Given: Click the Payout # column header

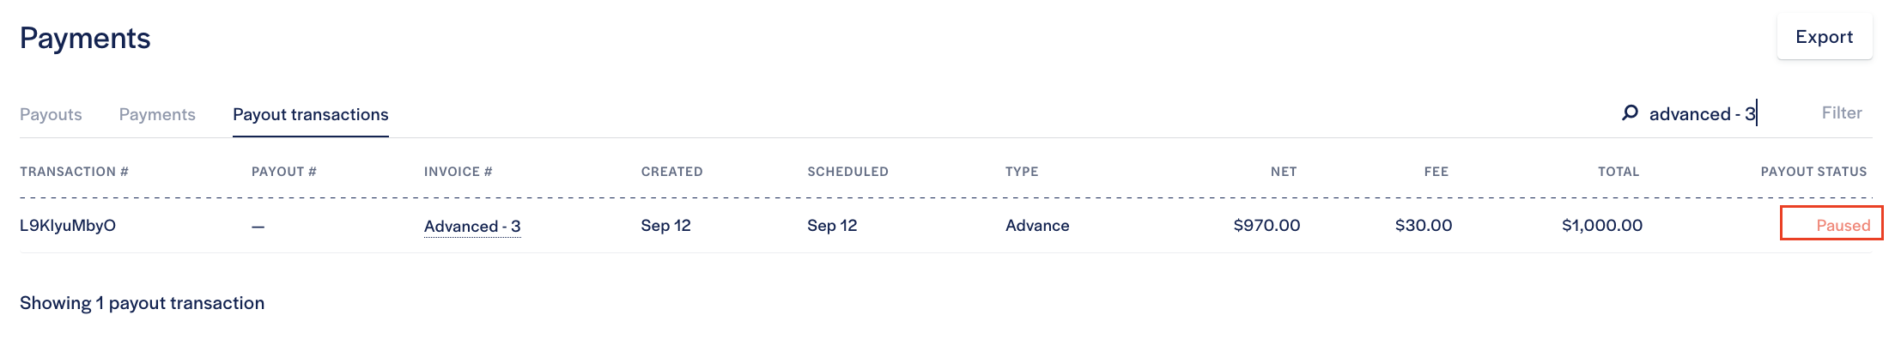Looking at the screenshot, I should click(x=283, y=172).
